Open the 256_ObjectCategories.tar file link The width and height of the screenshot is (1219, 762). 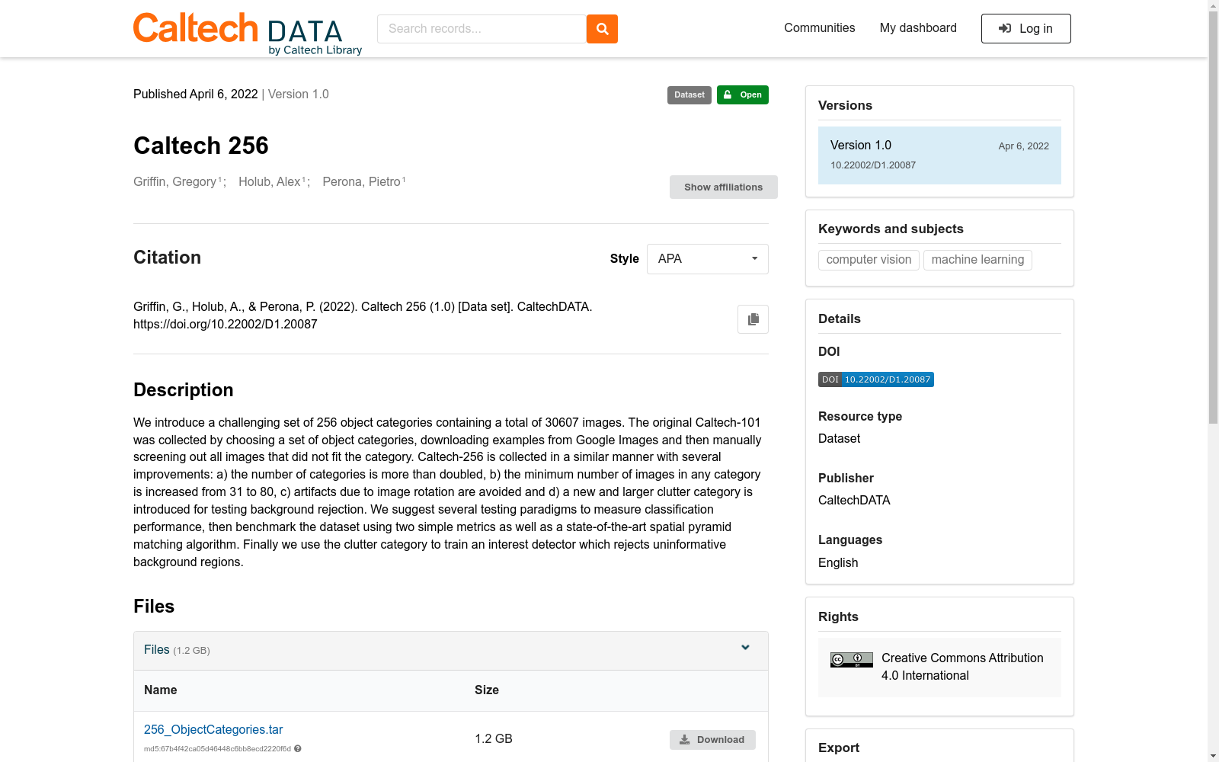click(x=213, y=729)
